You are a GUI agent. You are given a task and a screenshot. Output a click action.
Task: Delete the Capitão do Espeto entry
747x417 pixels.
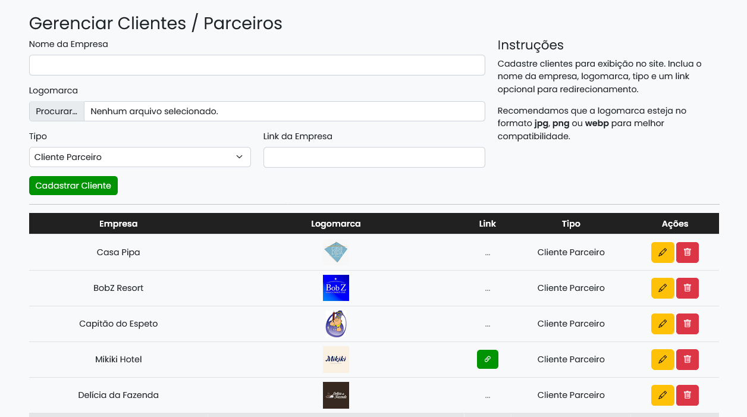pyautogui.click(x=688, y=324)
